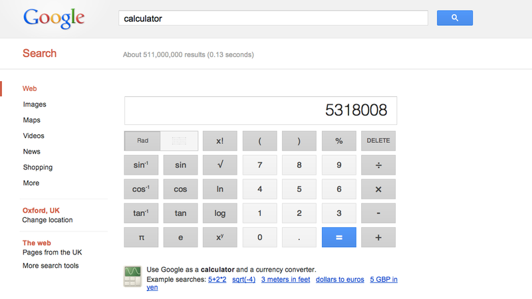Click the x to the power y key

220,237
